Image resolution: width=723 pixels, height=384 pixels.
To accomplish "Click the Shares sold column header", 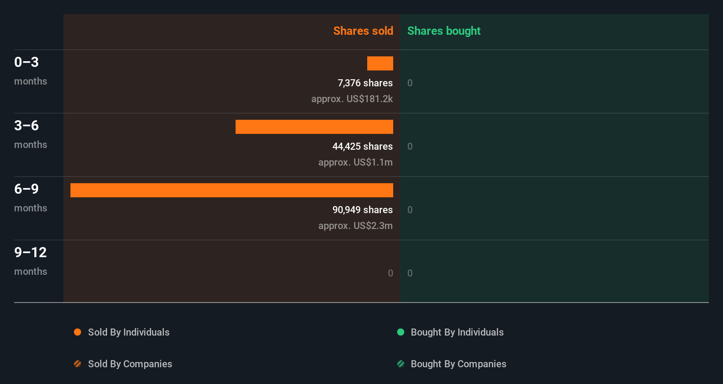I will pos(363,31).
